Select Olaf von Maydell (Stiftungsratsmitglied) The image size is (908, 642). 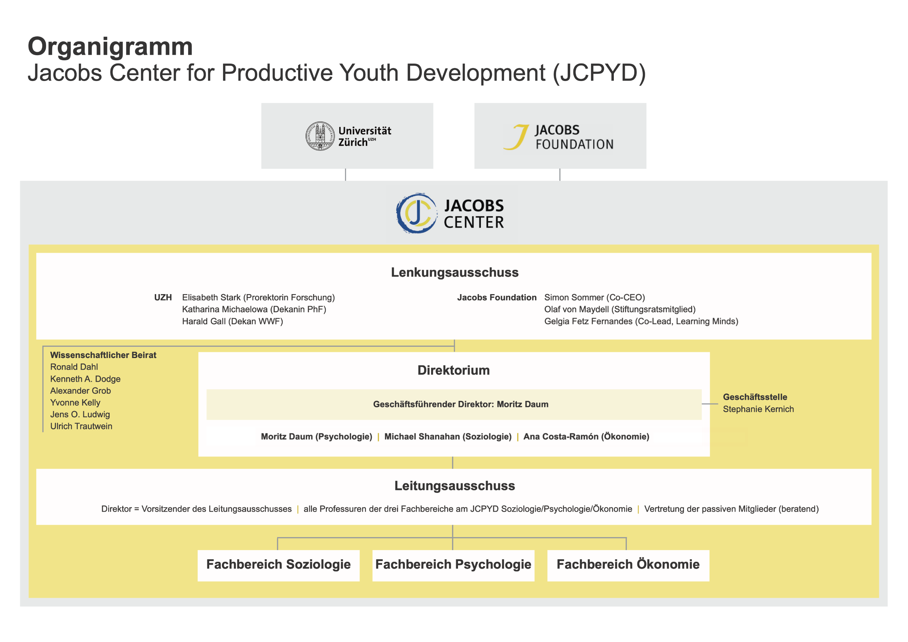pyautogui.click(x=620, y=309)
